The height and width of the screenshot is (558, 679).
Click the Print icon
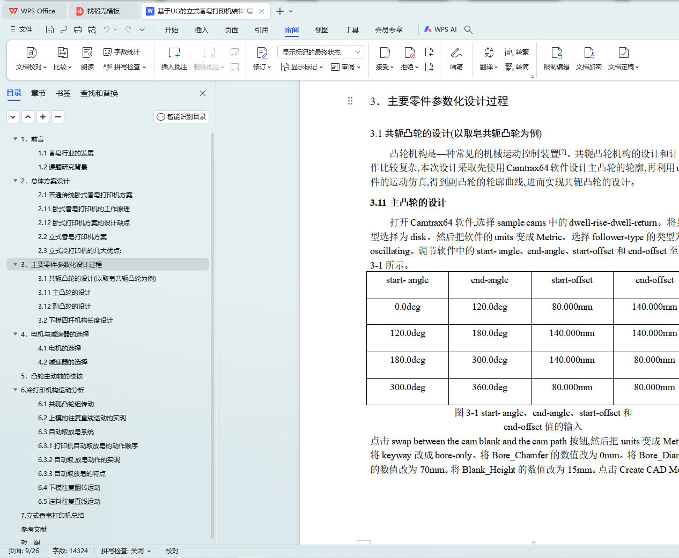pos(78,29)
